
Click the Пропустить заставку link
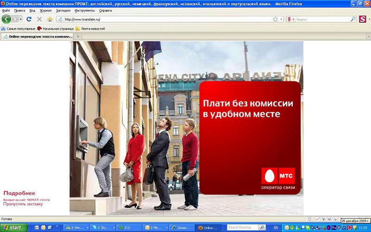pos(23,204)
